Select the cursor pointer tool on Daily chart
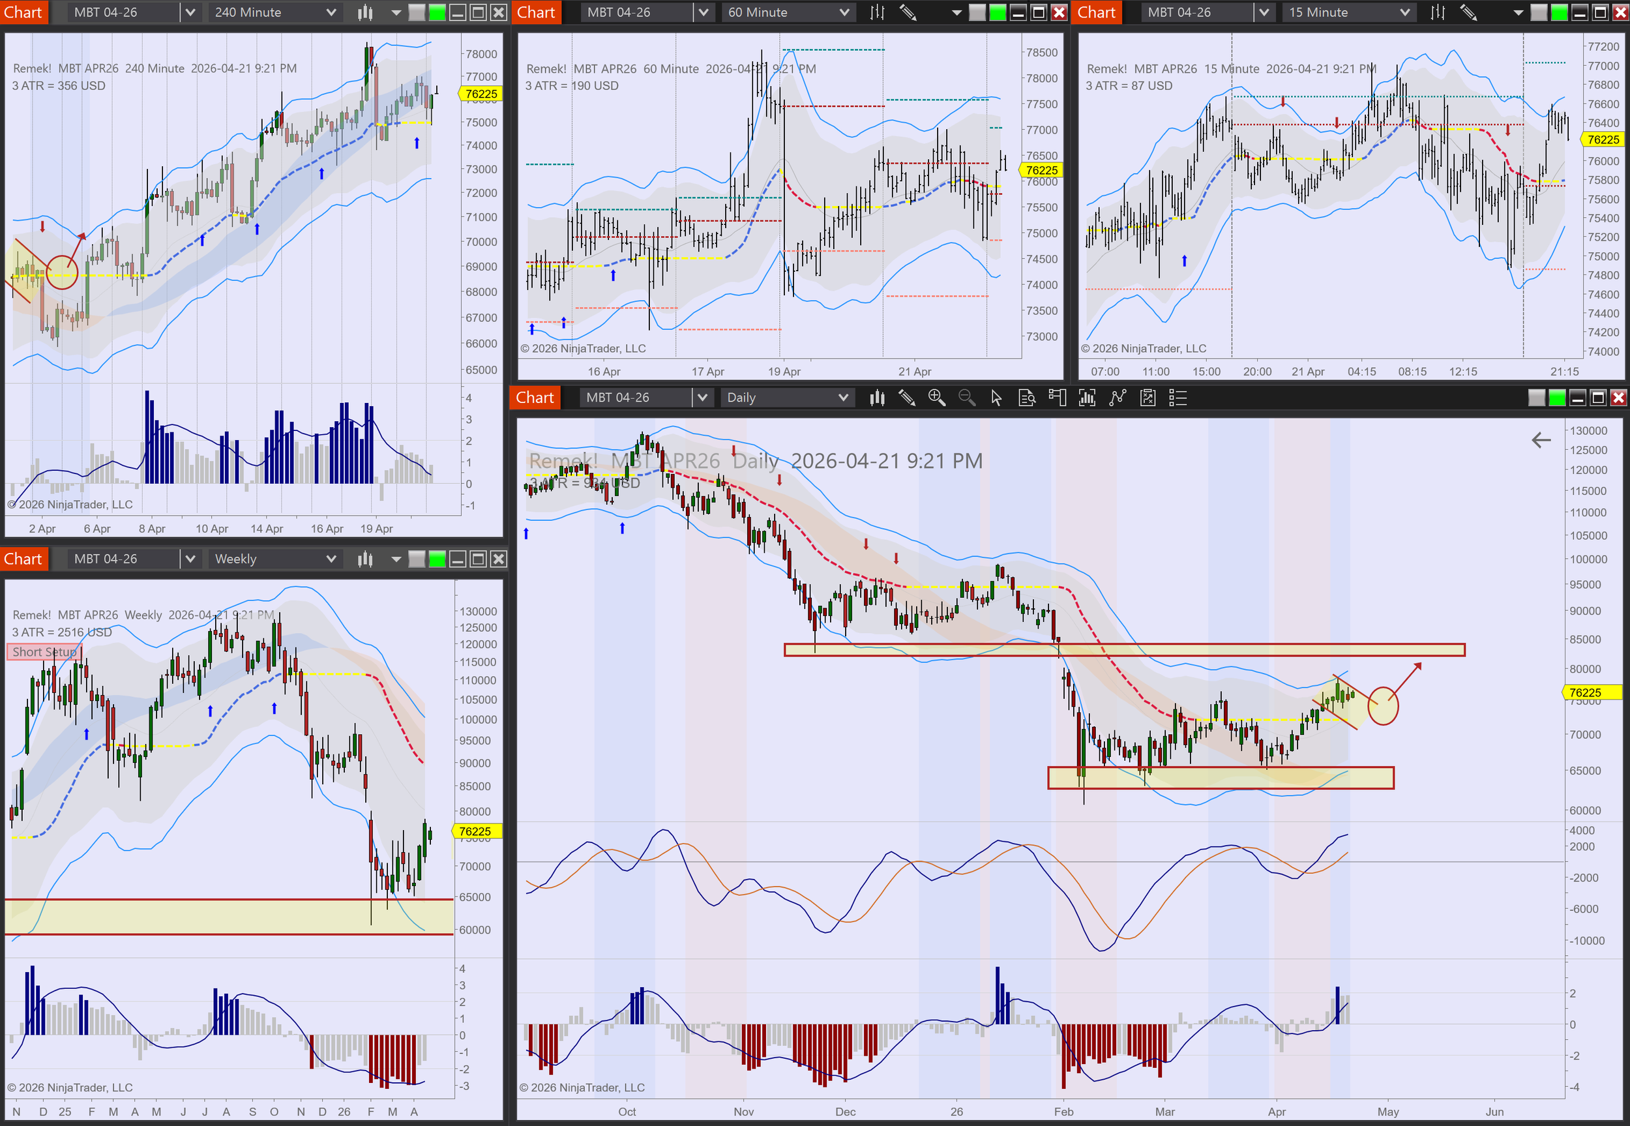This screenshot has width=1630, height=1126. tap(996, 398)
